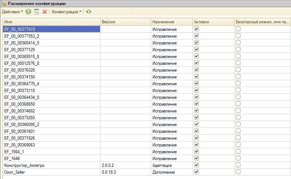
Task: Uncheck Активно for EF_1564_1
Action: tap(196, 151)
